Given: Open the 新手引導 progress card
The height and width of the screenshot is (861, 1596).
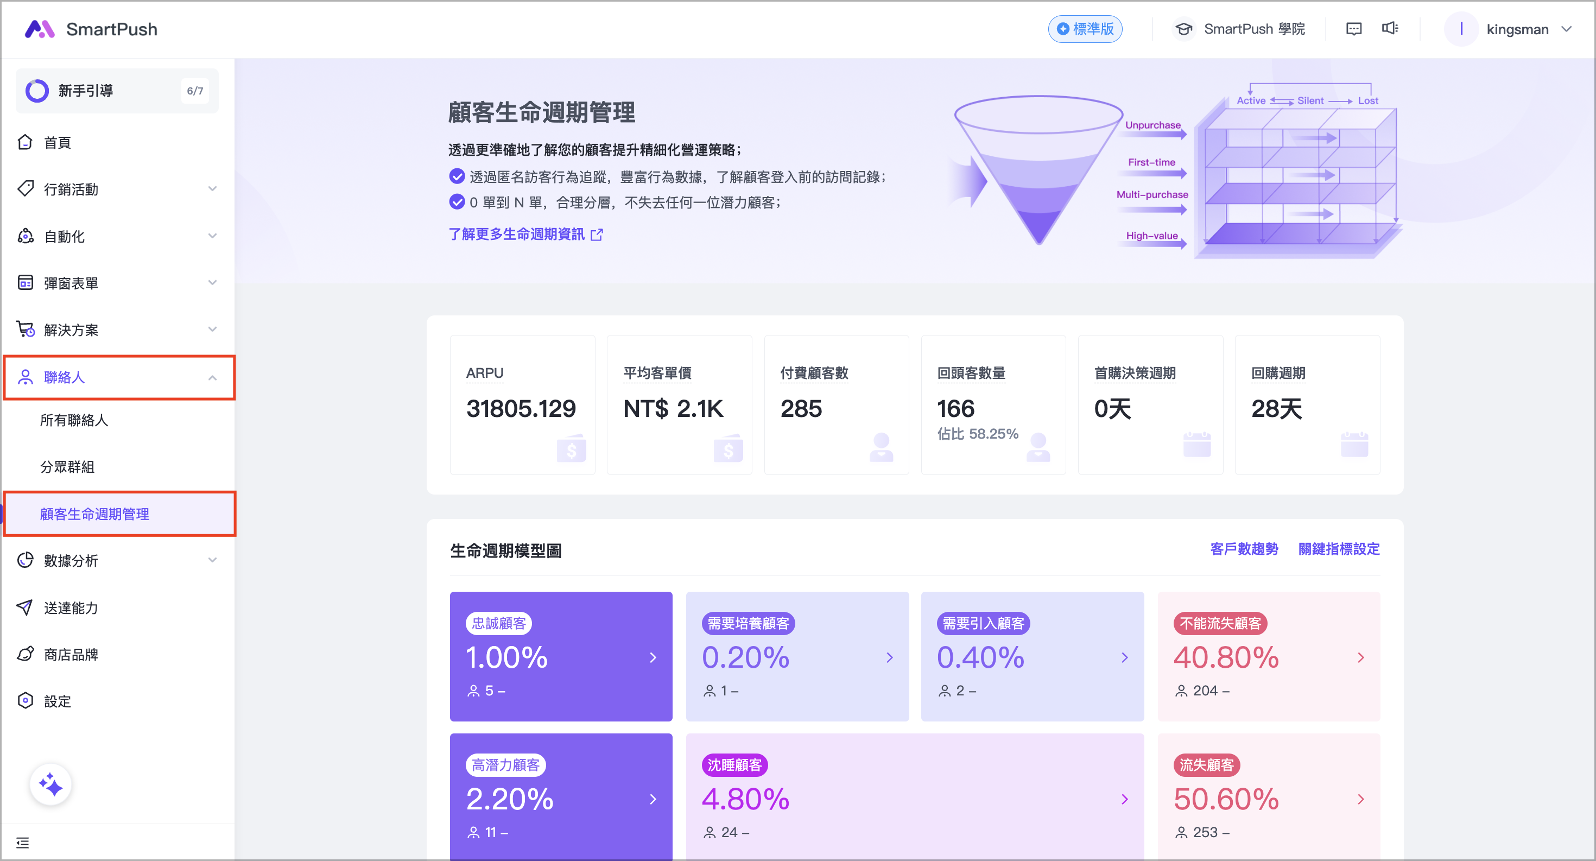Looking at the screenshot, I should point(117,91).
